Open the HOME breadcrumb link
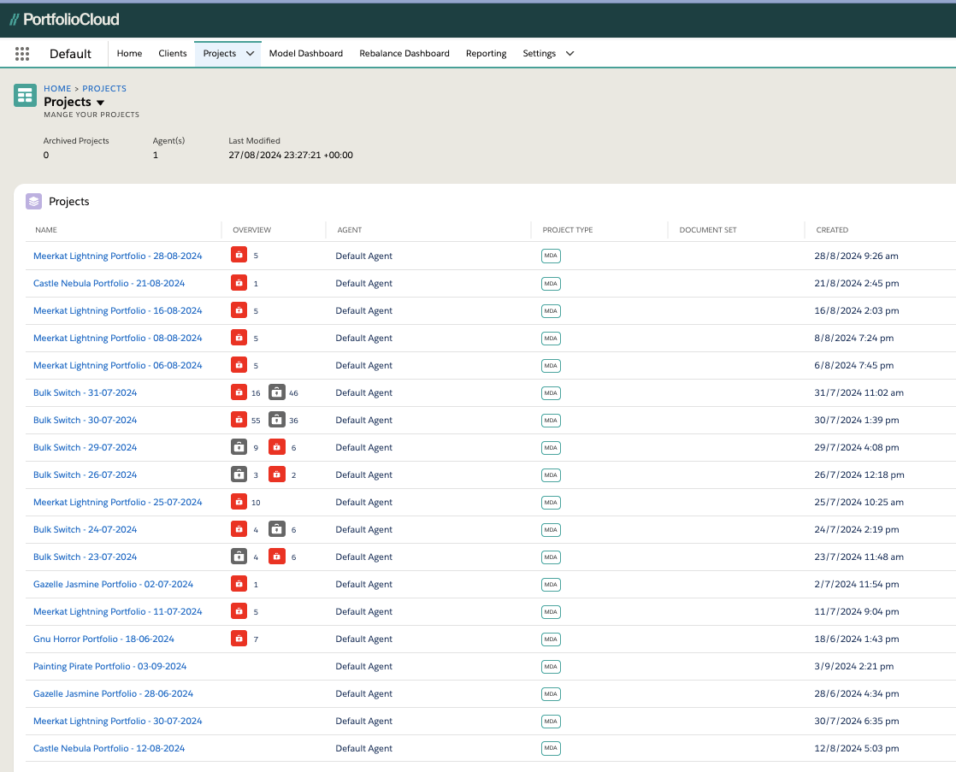This screenshot has height=772, width=956. [x=56, y=88]
